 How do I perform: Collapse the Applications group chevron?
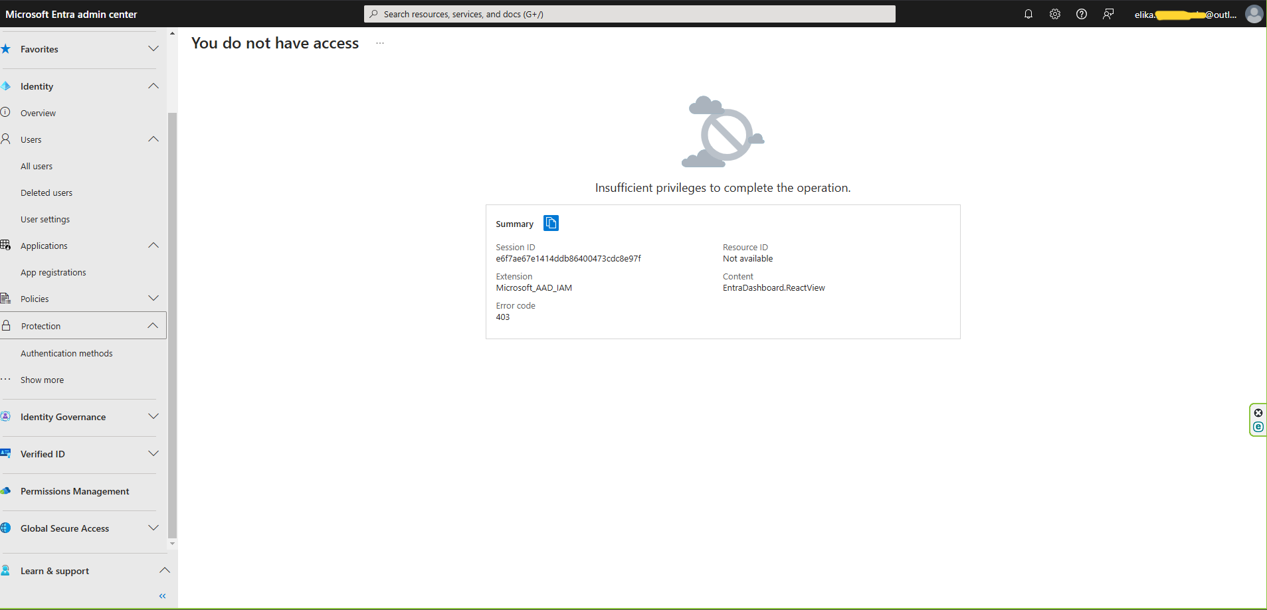click(153, 245)
